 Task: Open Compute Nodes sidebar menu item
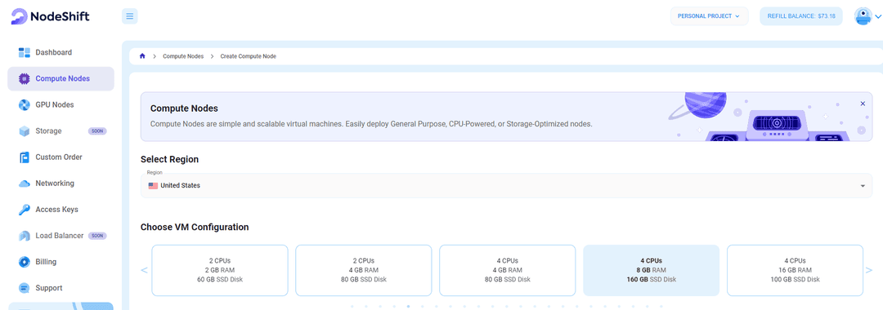click(61, 78)
